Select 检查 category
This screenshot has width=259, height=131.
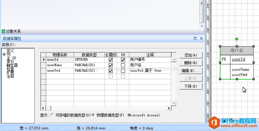click(x=10, y=69)
